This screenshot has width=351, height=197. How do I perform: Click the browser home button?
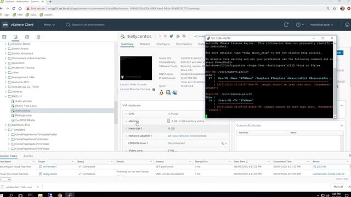[20, 9]
